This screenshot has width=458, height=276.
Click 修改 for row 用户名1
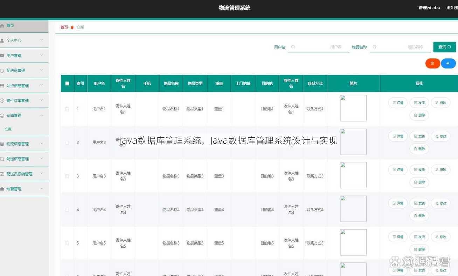(x=440, y=103)
